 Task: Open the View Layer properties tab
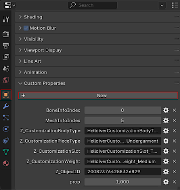click(6, 57)
